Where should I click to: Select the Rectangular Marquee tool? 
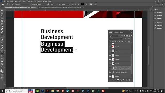click(x=2, y=13)
